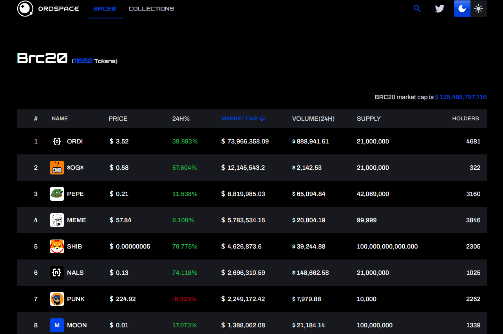Click ORDI holders count 4681
The image size is (503, 334).
(x=473, y=141)
